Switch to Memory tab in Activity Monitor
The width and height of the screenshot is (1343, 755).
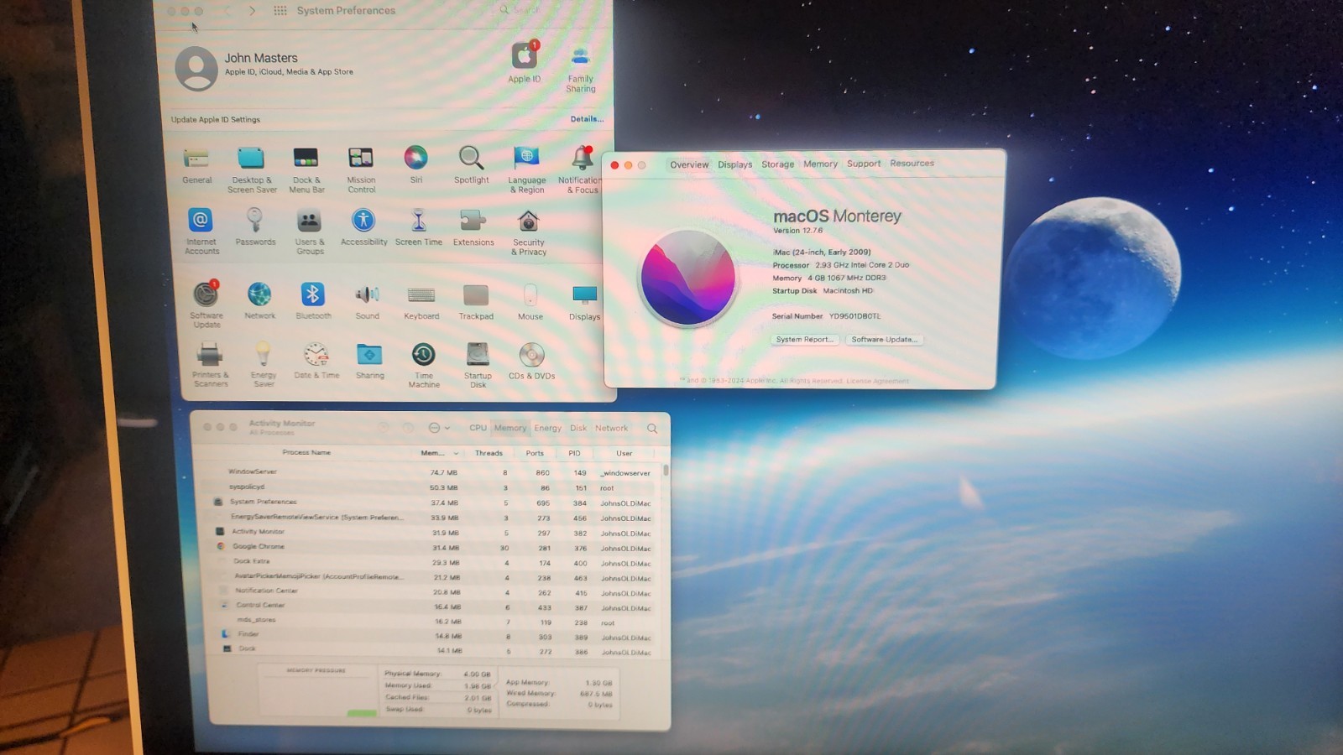[510, 428]
